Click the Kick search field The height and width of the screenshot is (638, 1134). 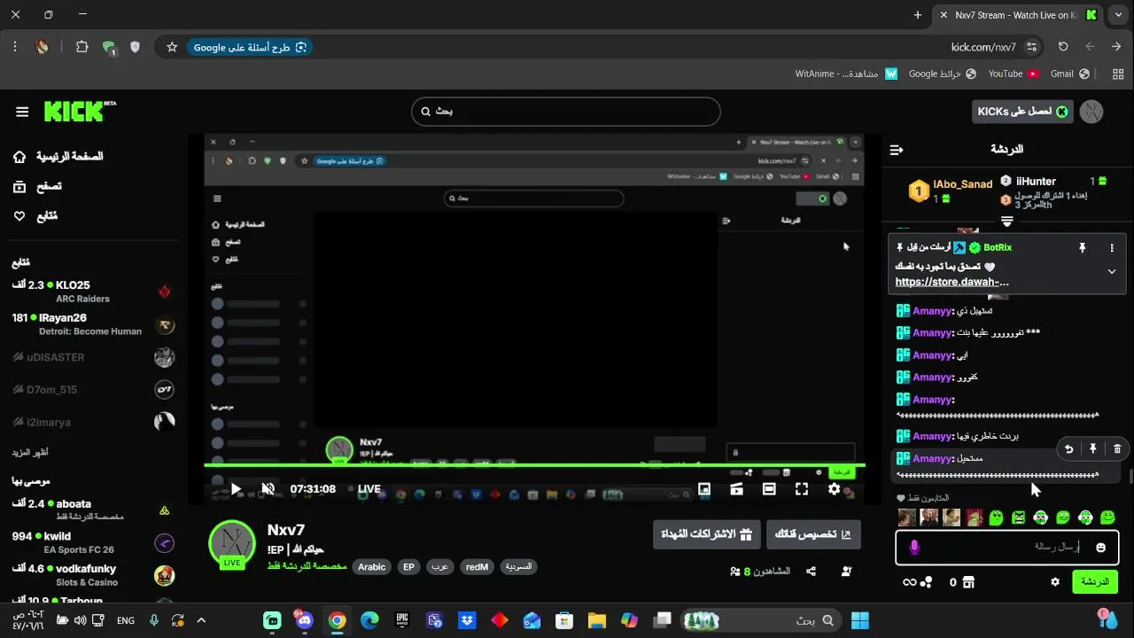click(x=565, y=112)
